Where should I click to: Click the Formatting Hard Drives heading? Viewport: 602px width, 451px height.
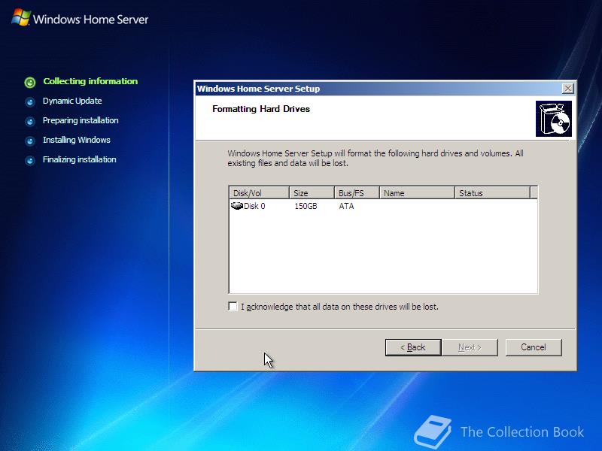[261, 109]
